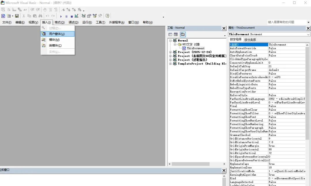The image size is (311, 186).
Task: Click the Outdent toolbar icon
Action: pos(38,10)
